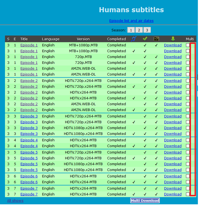The width and height of the screenshot is (199, 206).
Task: Tick the Multi checkbox for first Episode 4 row
Action: (188, 140)
